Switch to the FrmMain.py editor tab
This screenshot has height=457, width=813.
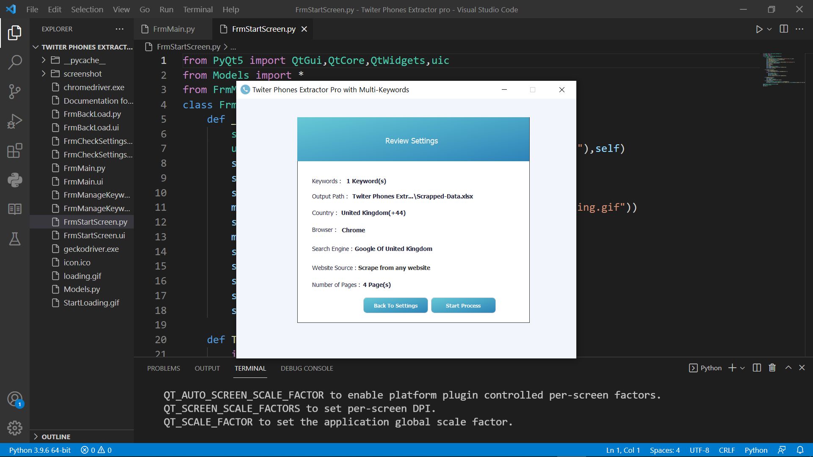(x=174, y=29)
